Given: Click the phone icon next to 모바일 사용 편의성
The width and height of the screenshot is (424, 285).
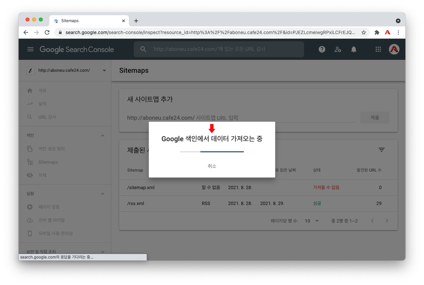Looking at the screenshot, I should pyautogui.click(x=30, y=233).
